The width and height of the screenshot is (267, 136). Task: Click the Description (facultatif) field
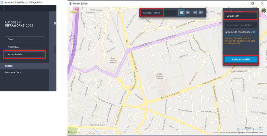(241, 25)
